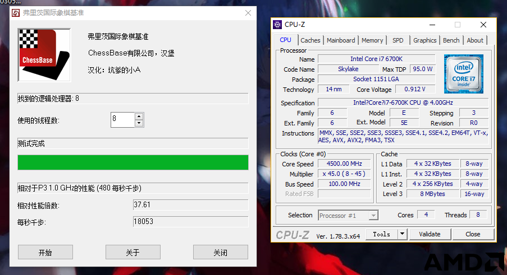Click the Cores count value 4
The height and width of the screenshot is (275, 507).
tap(426, 215)
